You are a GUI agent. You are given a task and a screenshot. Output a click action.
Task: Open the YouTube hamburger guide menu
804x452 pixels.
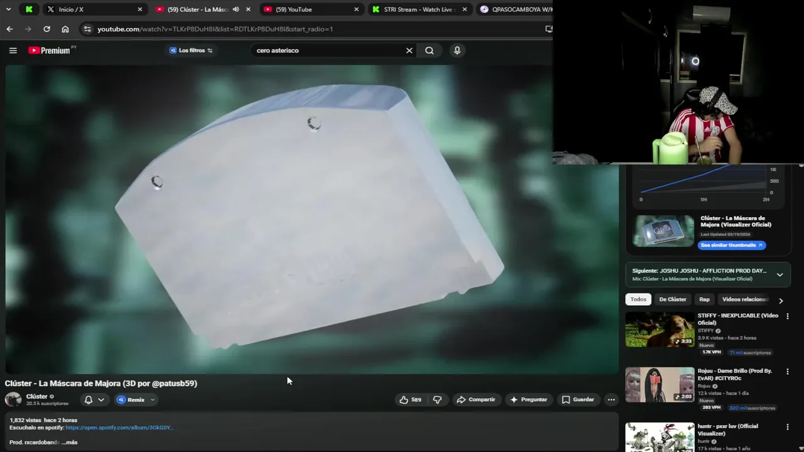13,50
